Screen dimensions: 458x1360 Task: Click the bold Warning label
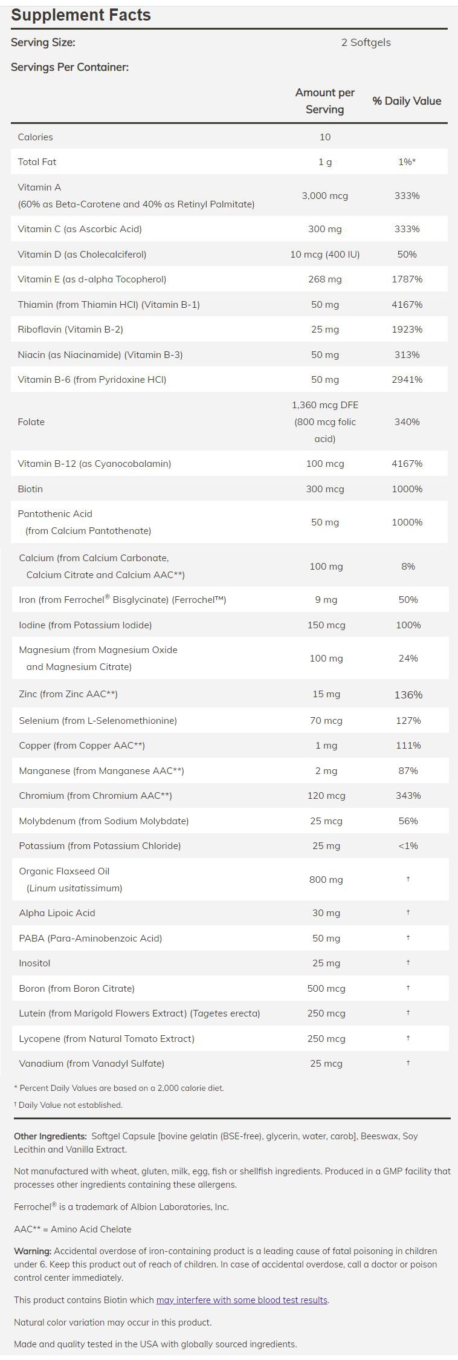click(x=33, y=1251)
